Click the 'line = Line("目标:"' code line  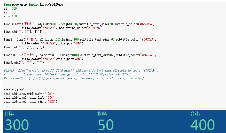click(79, 24)
